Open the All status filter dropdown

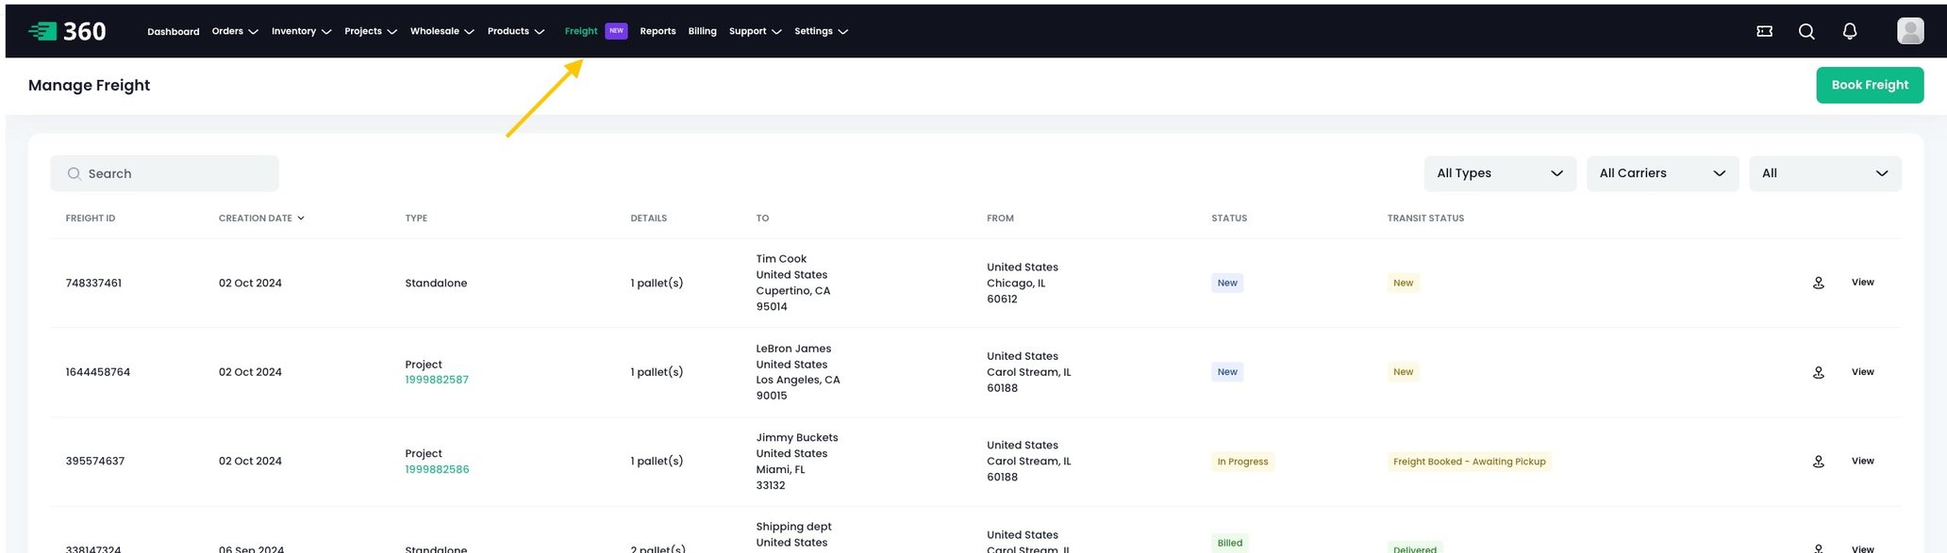pos(1824,173)
